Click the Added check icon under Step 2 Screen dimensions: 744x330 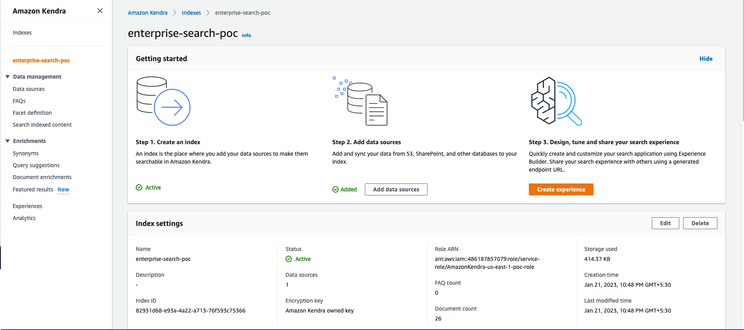(x=335, y=189)
